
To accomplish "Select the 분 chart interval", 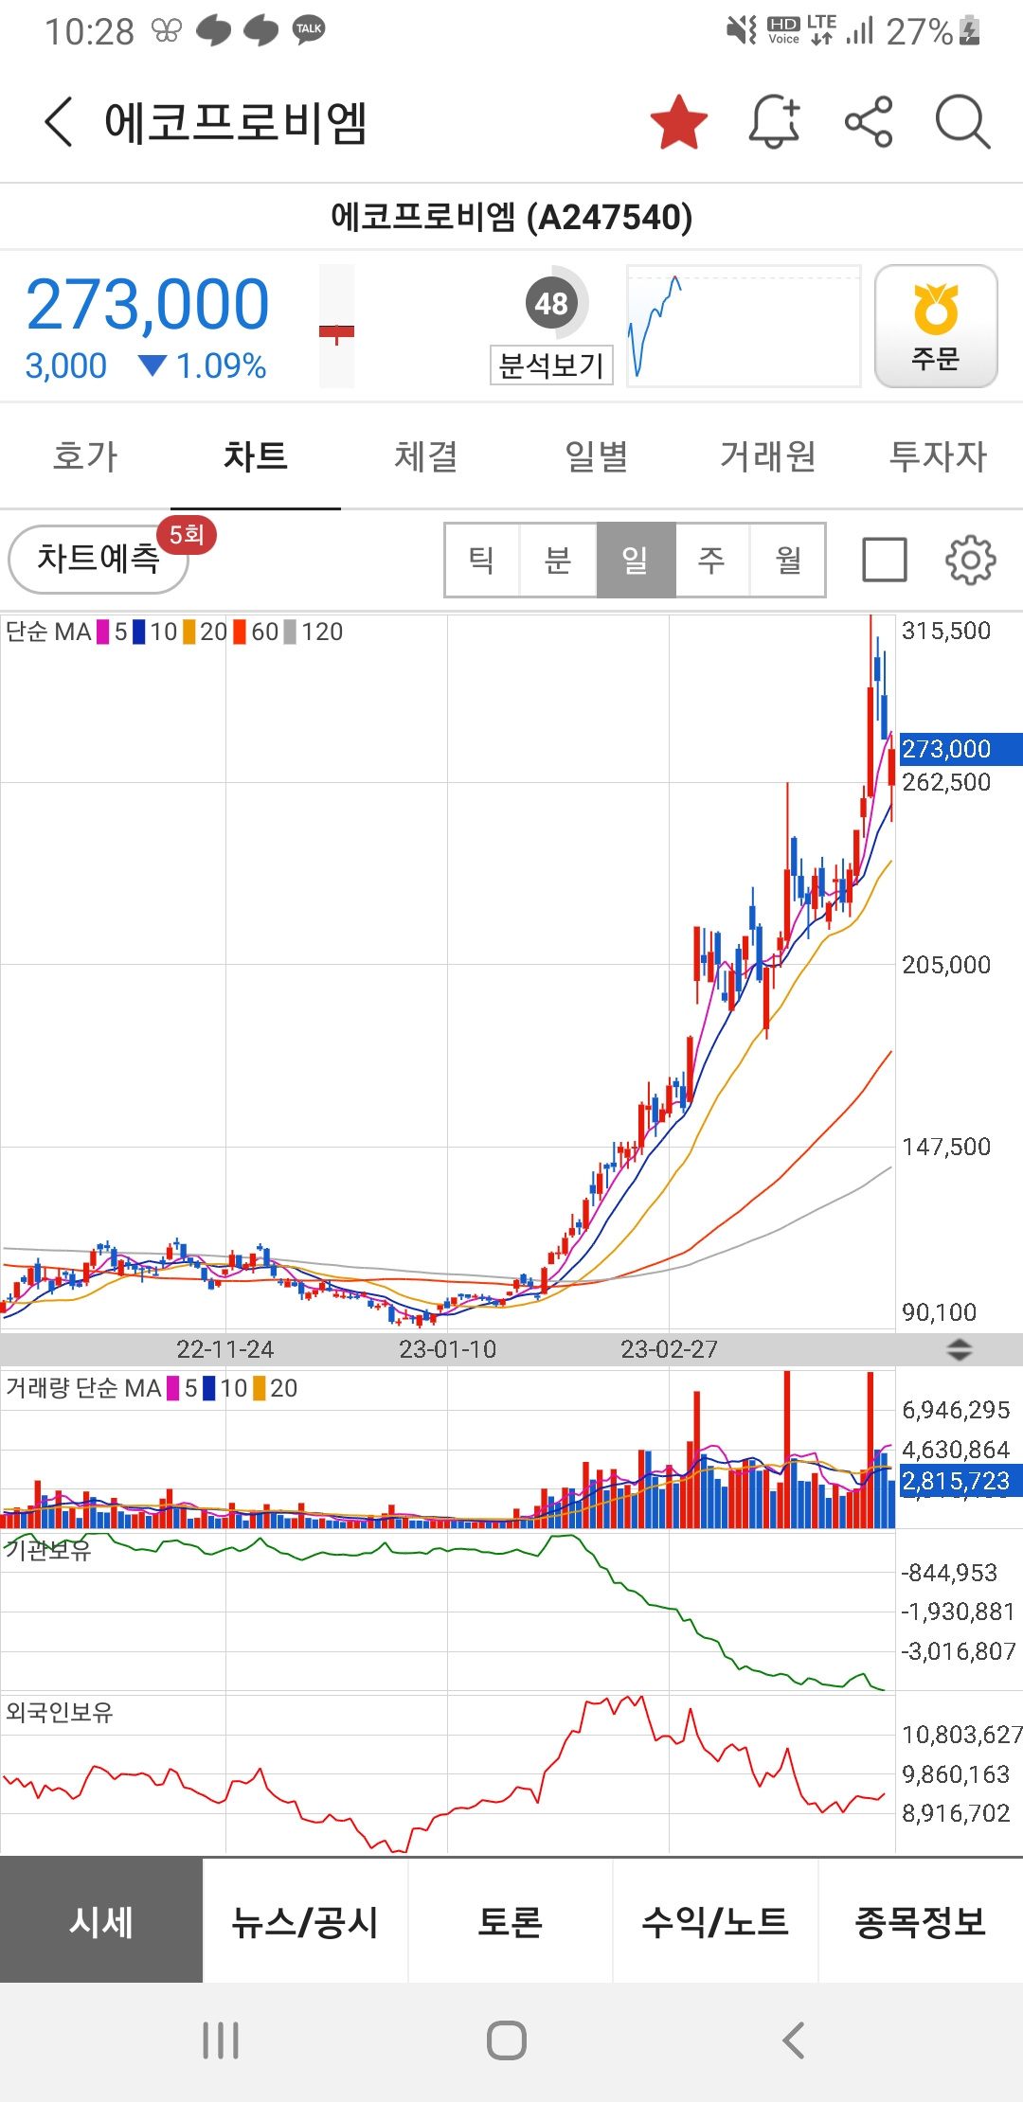I will click(x=558, y=560).
